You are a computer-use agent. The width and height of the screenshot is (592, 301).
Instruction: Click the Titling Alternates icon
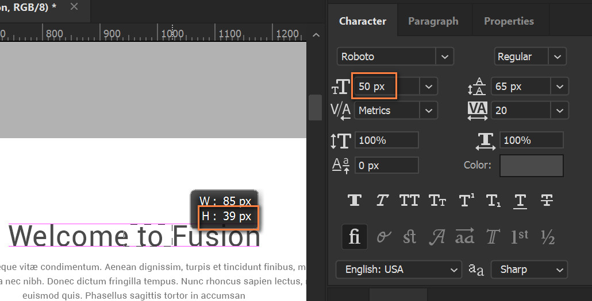click(x=493, y=237)
